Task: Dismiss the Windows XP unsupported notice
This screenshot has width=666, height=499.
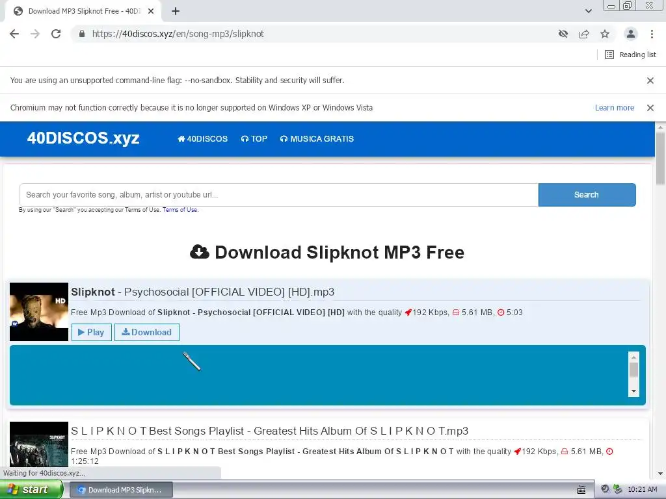Action: (x=650, y=108)
